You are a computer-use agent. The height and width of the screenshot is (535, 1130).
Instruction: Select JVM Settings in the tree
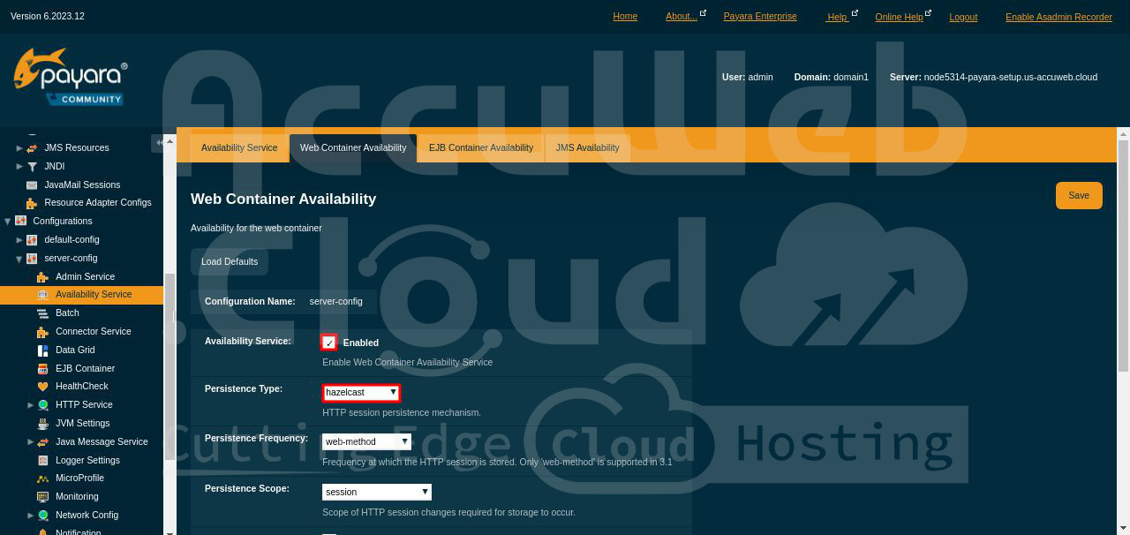(82, 424)
